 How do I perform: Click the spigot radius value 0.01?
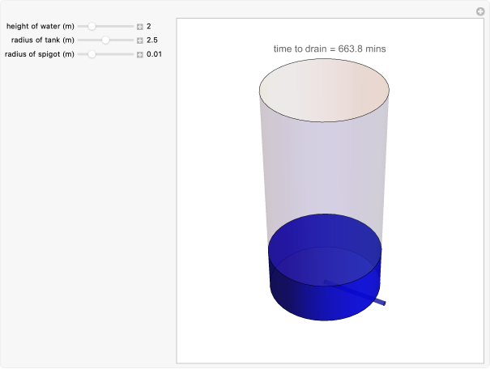pyautogui.click(x=154, y=54)
